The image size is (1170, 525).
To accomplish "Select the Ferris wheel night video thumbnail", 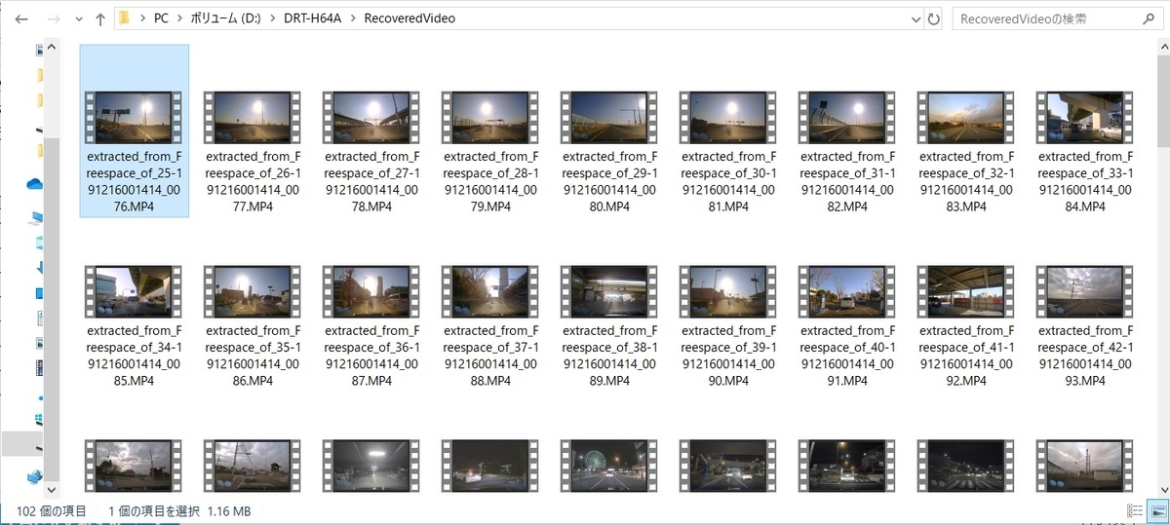I will pyautogui.click(x=609, y=468).
